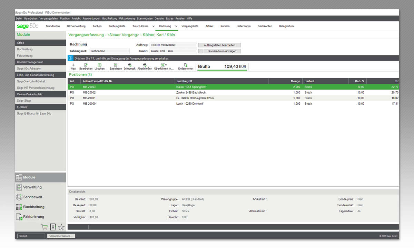Click the Abschließen printer icon

[x=145, y=65]
